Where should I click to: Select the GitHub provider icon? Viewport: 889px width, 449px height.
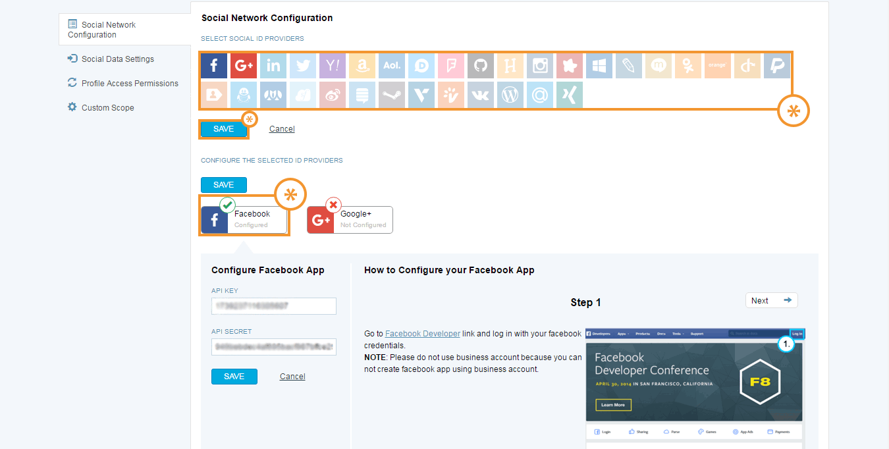[x=481, y=66]
